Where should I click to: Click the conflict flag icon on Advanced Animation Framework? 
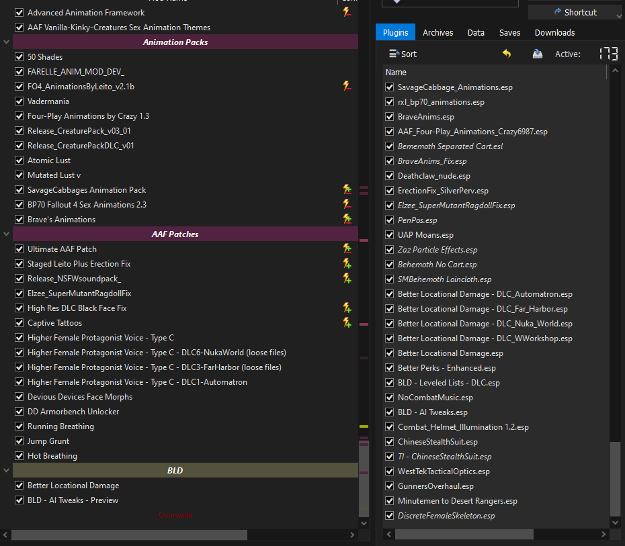[x=347, y=11]
